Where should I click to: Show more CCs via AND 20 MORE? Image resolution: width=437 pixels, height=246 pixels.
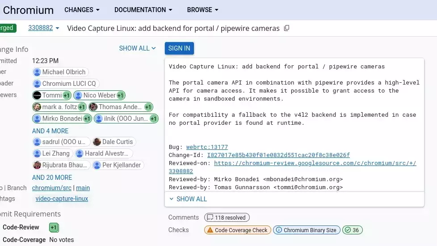tap(52, 178)
